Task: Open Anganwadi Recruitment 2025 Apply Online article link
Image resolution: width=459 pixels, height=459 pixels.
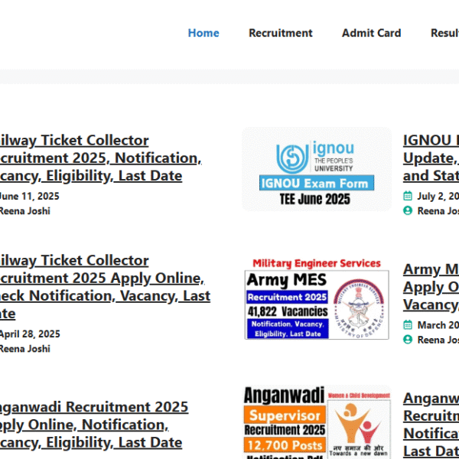Action: pyautogui.click(x=94, y=425)
